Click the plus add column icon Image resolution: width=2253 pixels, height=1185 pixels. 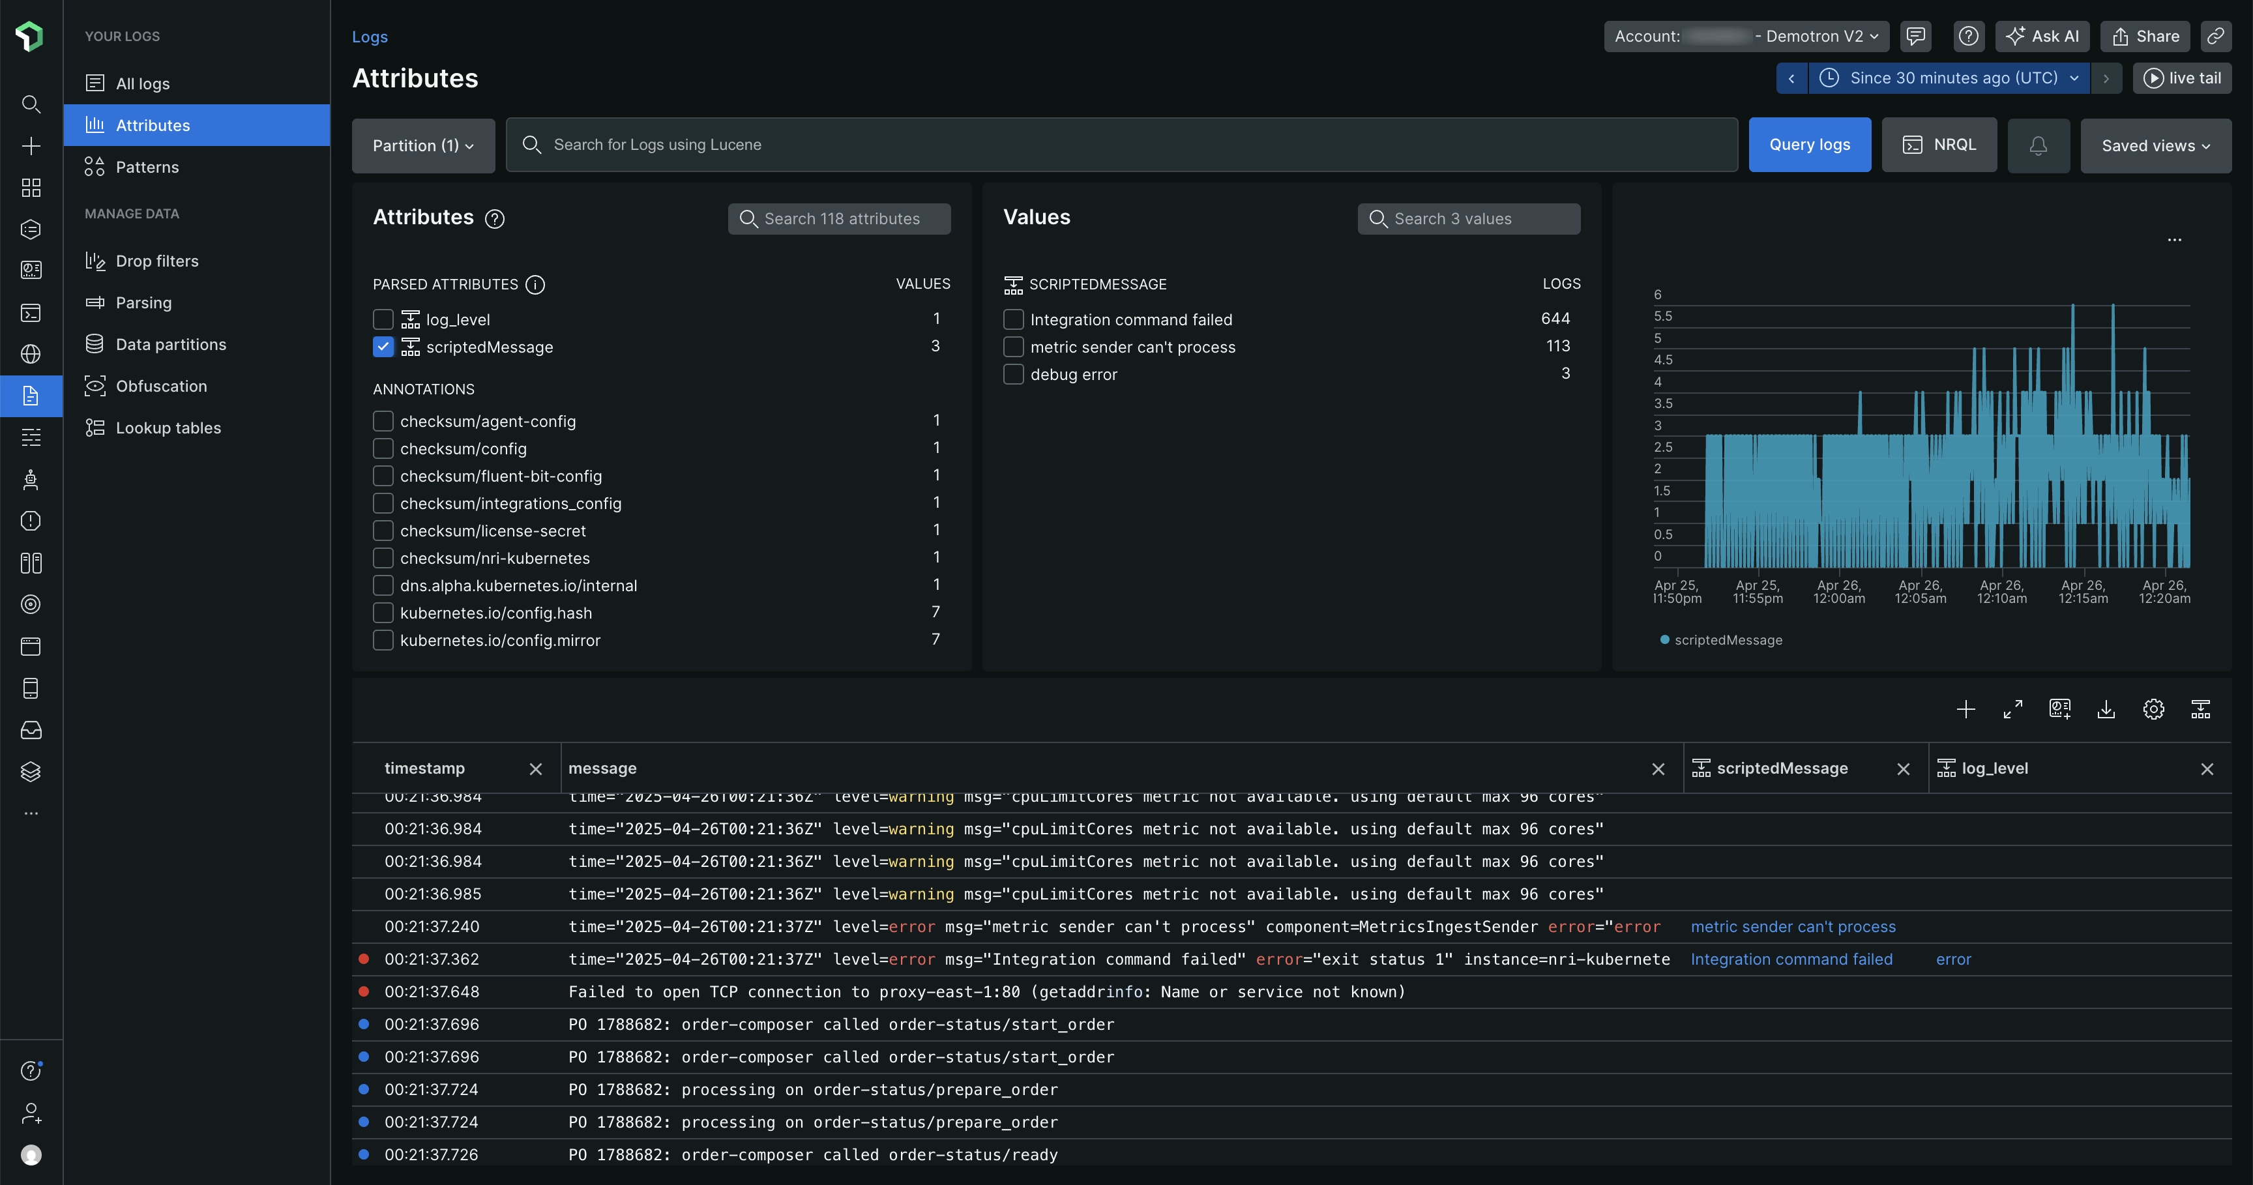point(1966,709)
